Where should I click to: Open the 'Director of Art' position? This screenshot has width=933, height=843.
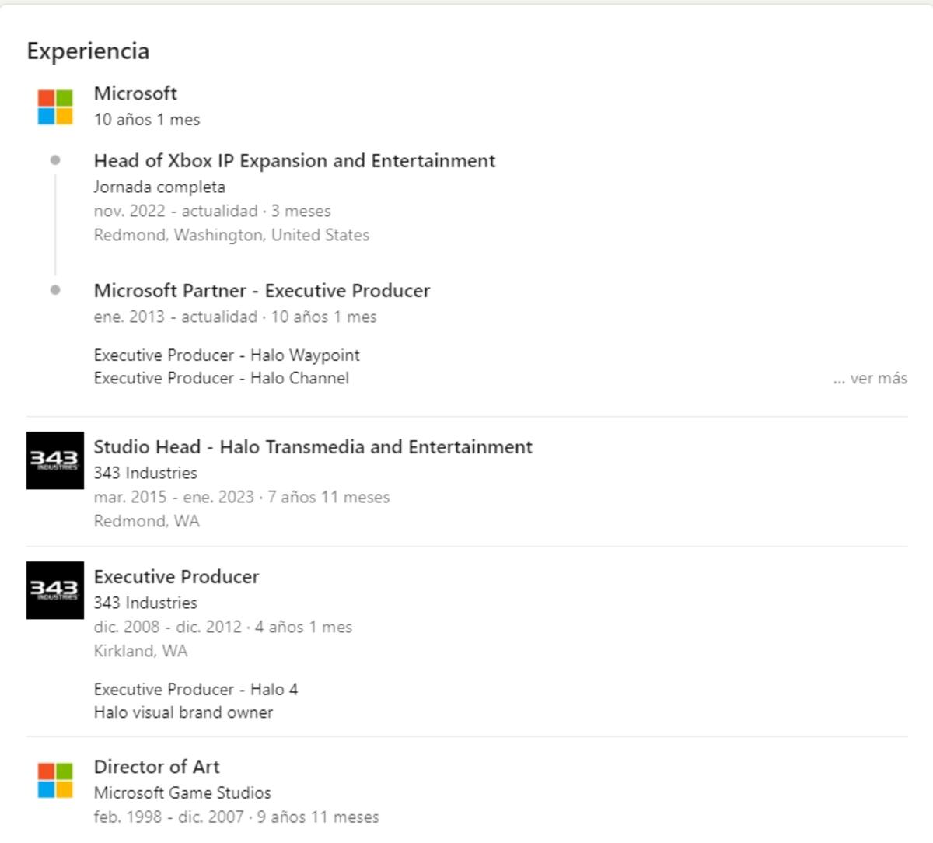click(x=157, y=767)
